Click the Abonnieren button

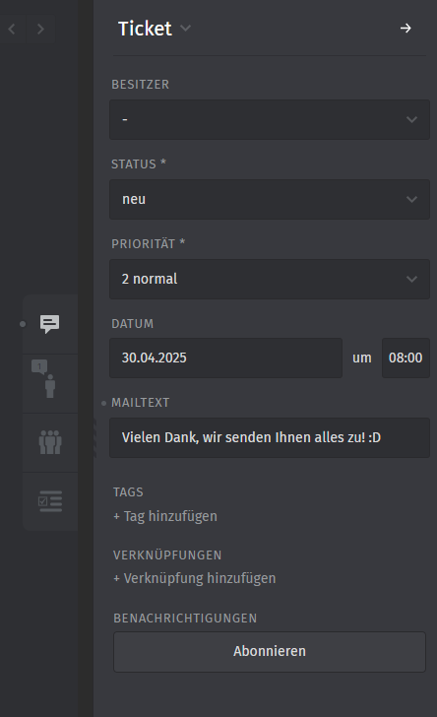(x=270, y=652)
